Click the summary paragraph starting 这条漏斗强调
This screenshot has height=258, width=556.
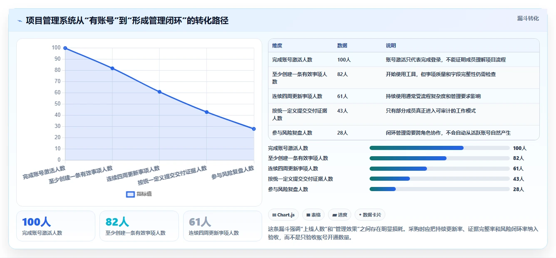pyautogui.click(x=403, y=233)
